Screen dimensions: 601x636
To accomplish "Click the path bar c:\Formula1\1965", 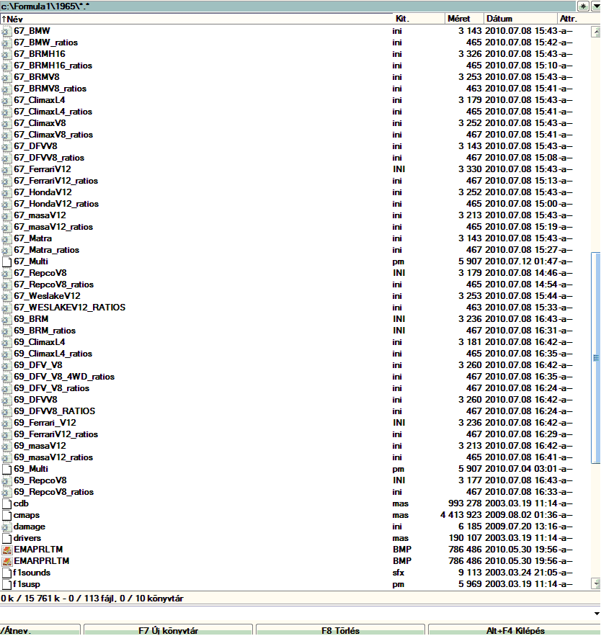I will pyautogui.click(x=288, y=6).
